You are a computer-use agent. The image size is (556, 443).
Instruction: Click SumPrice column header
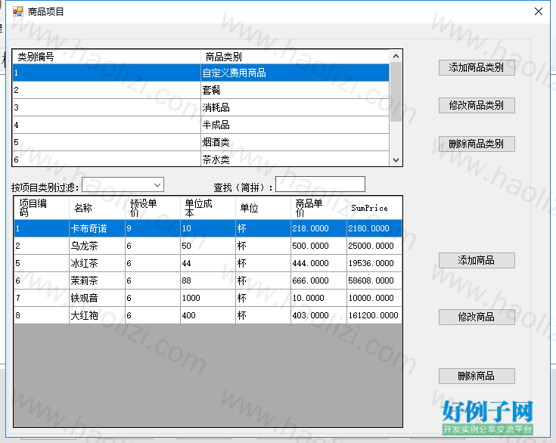pos(374,208)
